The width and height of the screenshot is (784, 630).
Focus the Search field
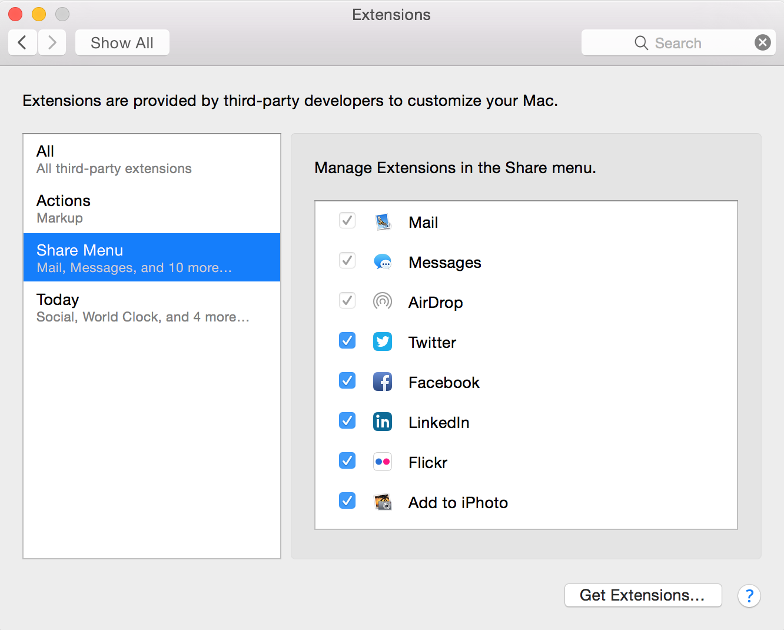678,42
